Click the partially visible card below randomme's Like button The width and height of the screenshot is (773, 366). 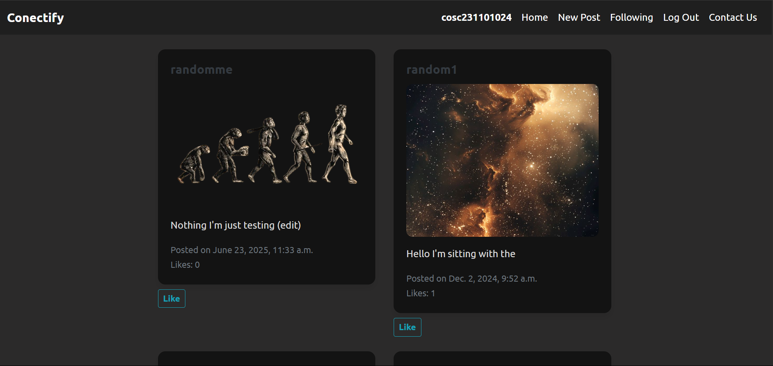(x=266, y=359)
